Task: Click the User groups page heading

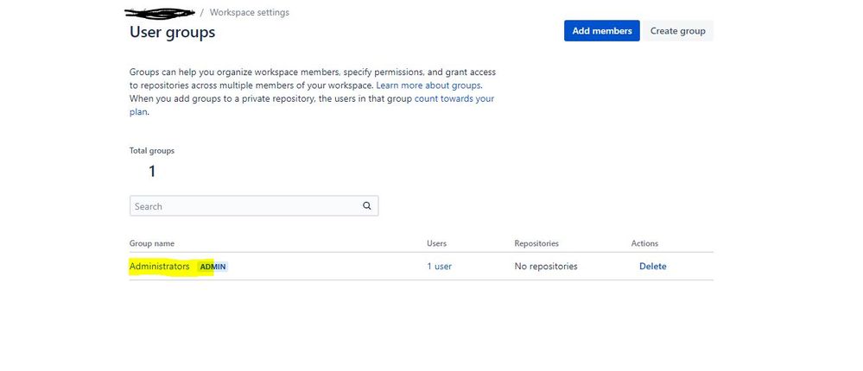Action: pyautogui.click(x=172, y=33)
